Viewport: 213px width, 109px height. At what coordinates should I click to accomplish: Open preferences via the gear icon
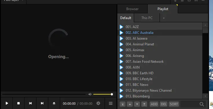tap(98, 103)
